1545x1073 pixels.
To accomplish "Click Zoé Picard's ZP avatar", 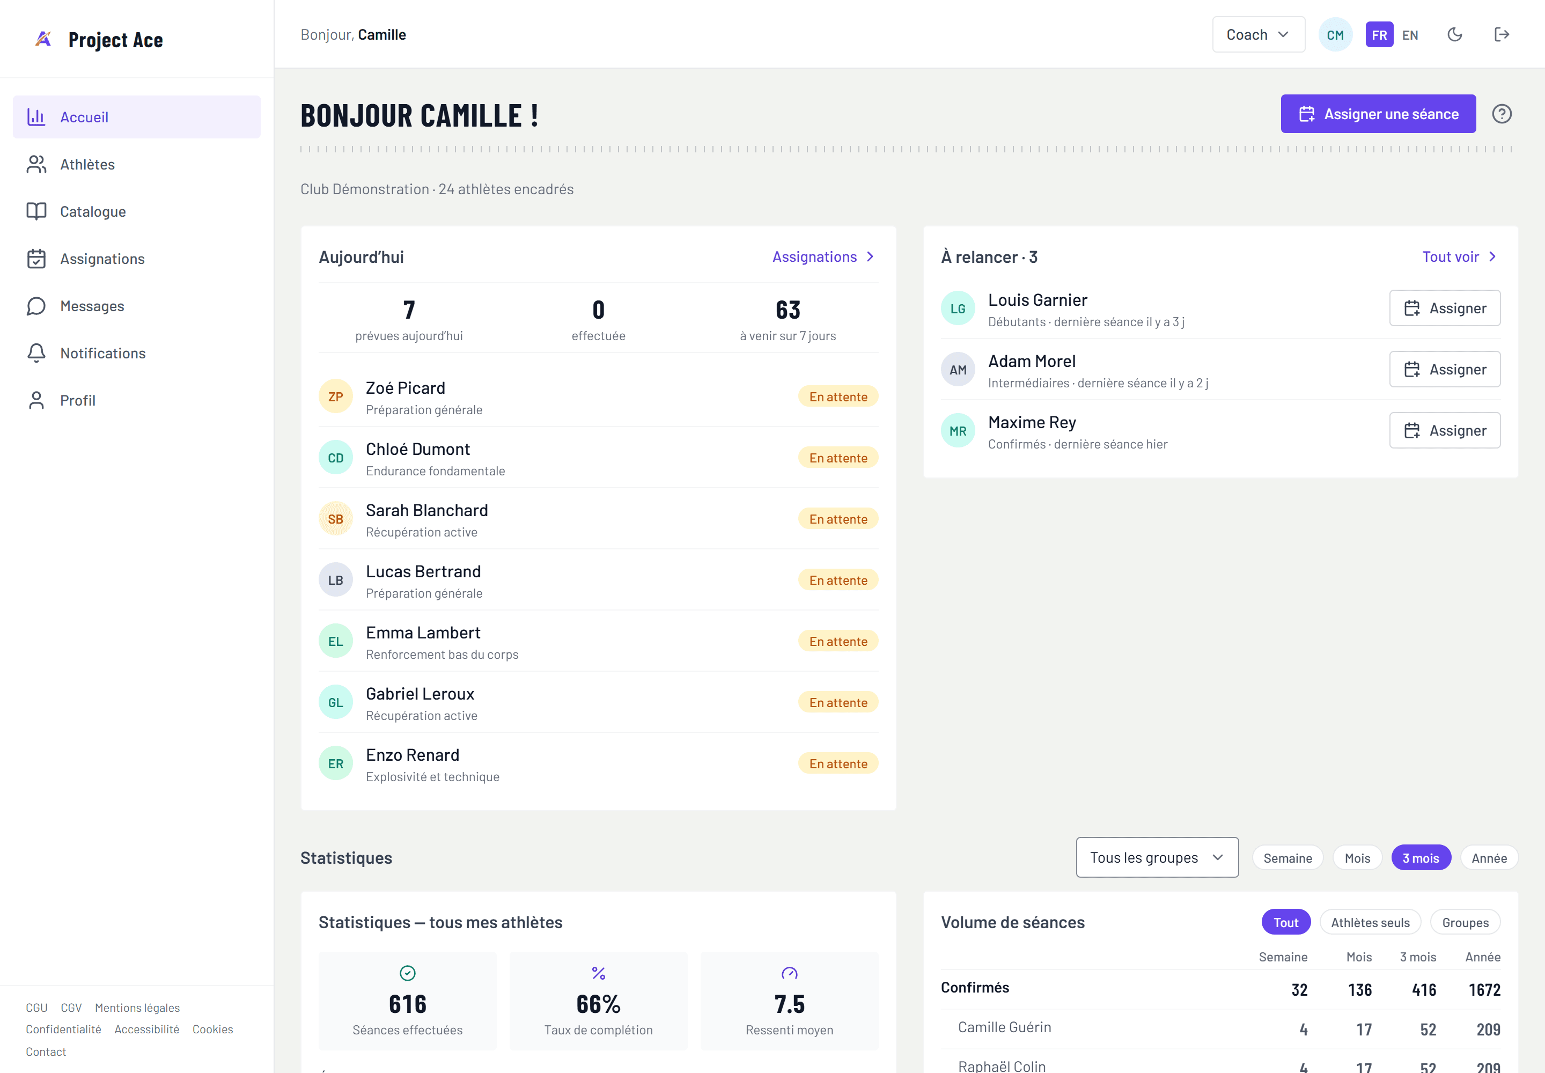I will coord(335,396).
